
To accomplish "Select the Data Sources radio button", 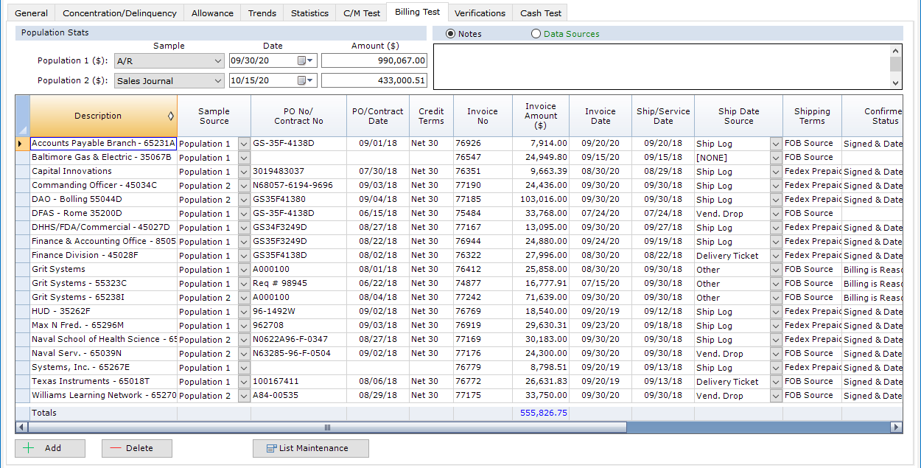I will [x=536, y=34].
